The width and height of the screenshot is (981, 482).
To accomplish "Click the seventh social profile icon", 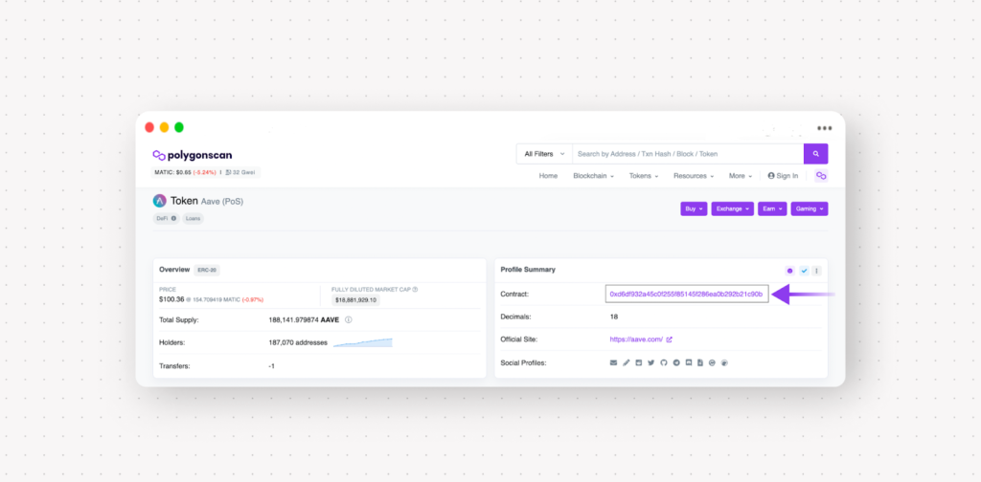I will (689, 362).
